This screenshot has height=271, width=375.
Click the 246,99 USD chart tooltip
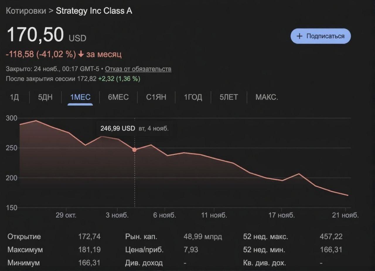coord(134,128)
